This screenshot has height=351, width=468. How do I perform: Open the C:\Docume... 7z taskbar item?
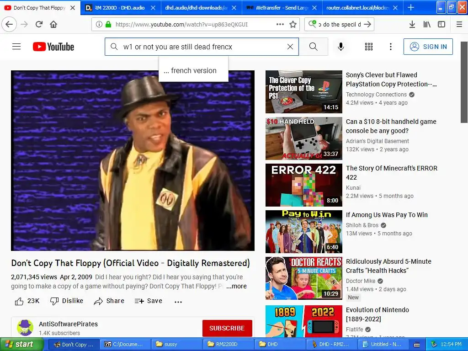tap(126, 345)
